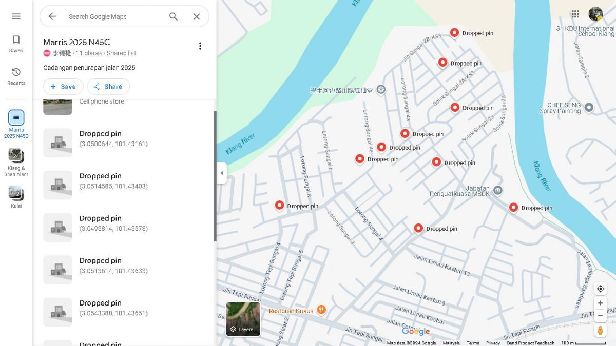Select the Marris 2025 N45C list shortcut
The image size is (616, 346).
(16, 124)
